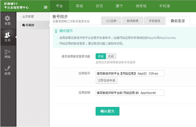
Task: Click the 确认提交 submit button
Action: (x=107, y=111)
